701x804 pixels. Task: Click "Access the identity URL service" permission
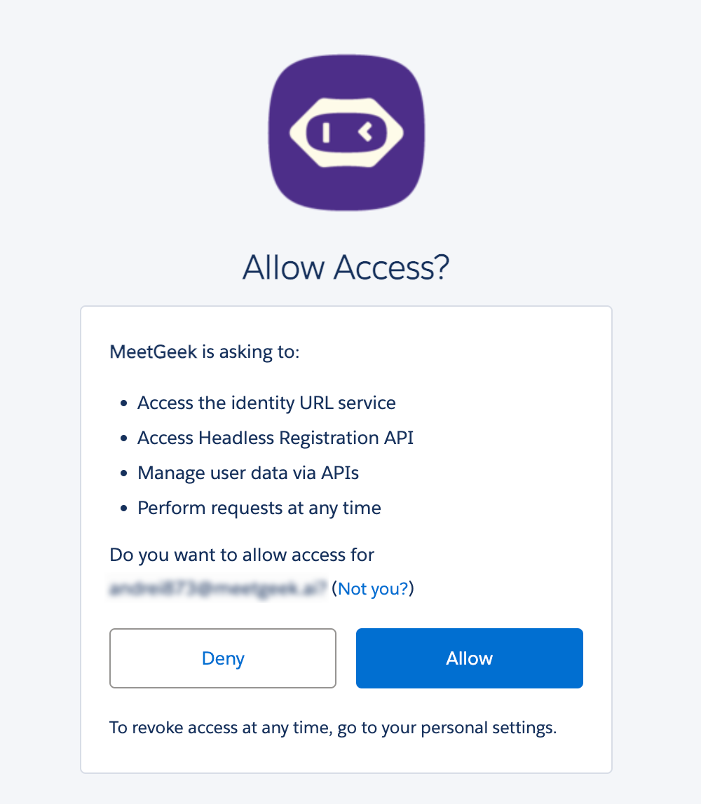point(266,403)
